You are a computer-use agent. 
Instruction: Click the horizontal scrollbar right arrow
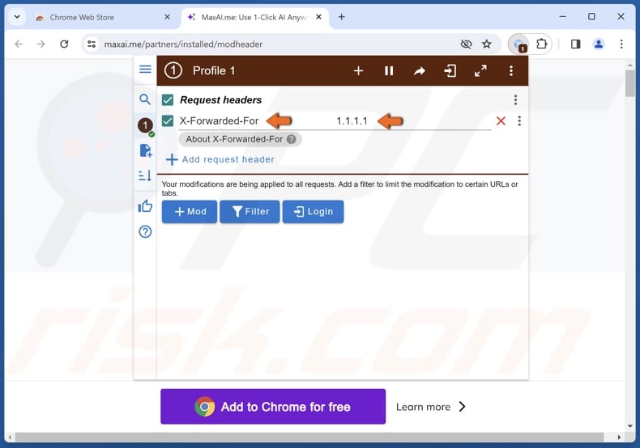(x=619, y=437)
